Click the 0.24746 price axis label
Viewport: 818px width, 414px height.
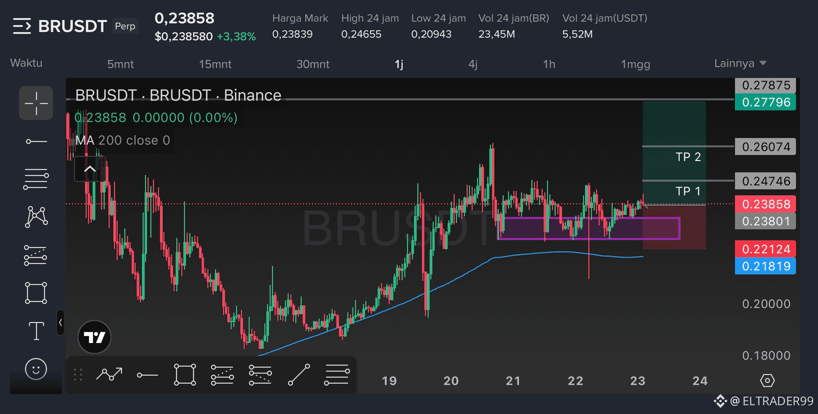pos(765,181)
